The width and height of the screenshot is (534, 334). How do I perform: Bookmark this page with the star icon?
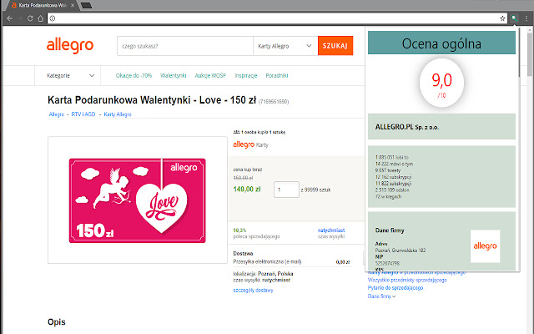tap(502, 18)
